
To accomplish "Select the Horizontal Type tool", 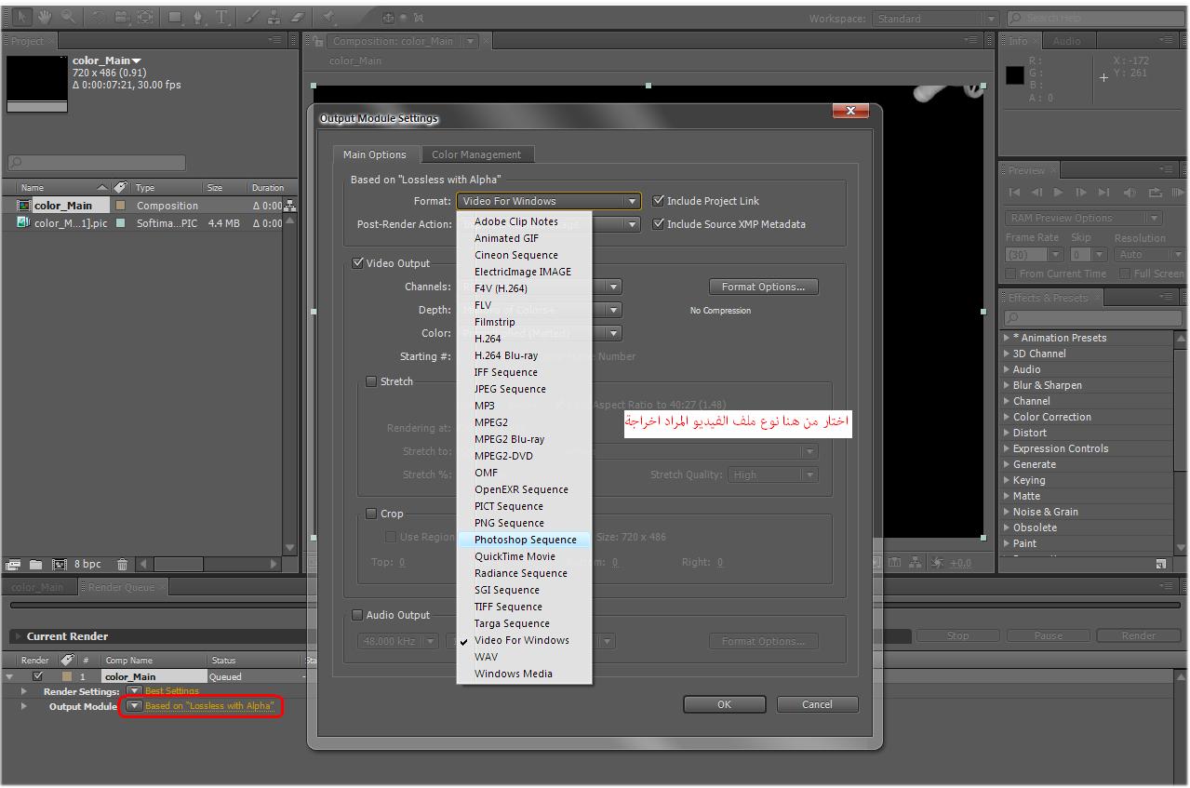I will [222, 17].
